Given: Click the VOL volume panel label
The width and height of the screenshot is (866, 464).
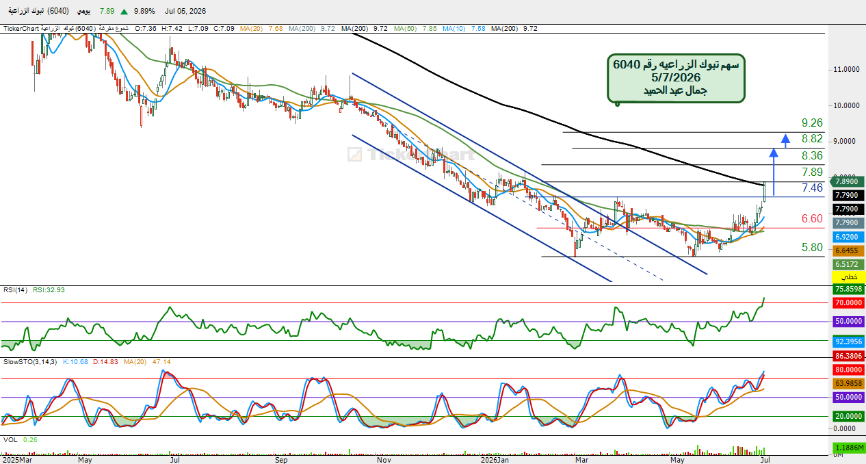Looking at the screenshot, I should pos(10,440).
